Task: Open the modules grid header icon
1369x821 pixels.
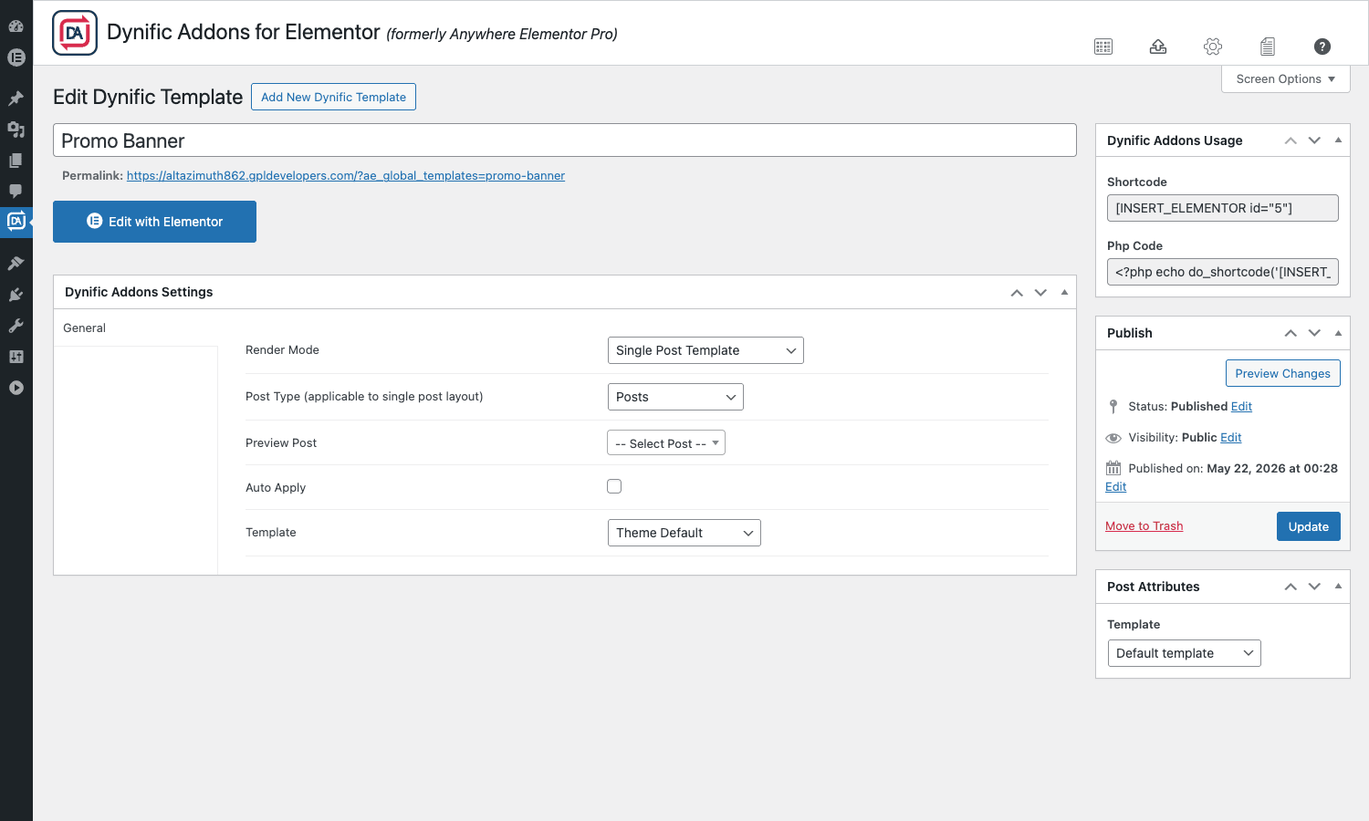Action: coord(1103,47)
